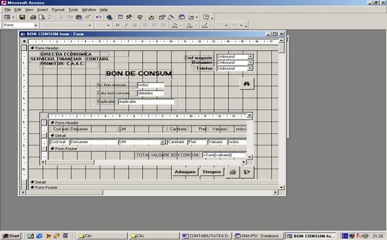Toggle Center alignment
Screen dimensions: 387x240
(x=154, y=25)
